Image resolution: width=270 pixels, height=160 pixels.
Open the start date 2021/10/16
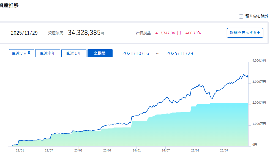tap(136, 53)
